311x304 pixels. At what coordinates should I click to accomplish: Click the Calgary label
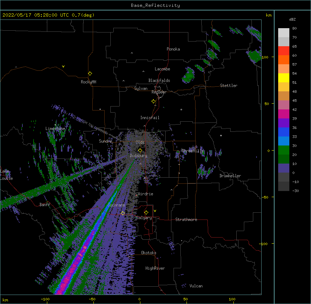[x=144, y=218]
